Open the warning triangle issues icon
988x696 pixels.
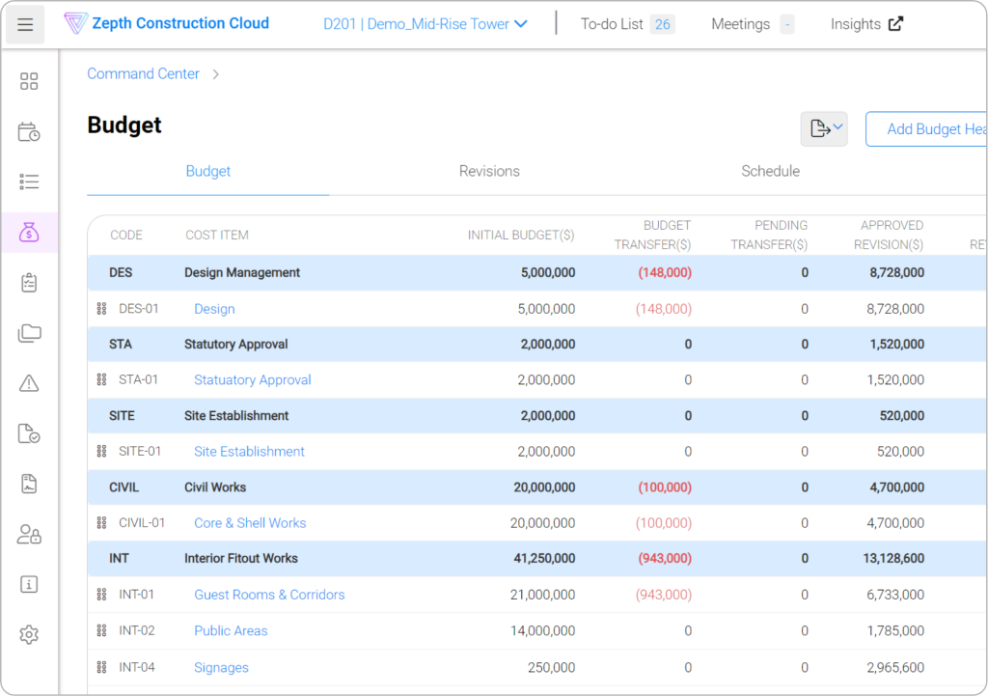[x=28, y=382]
